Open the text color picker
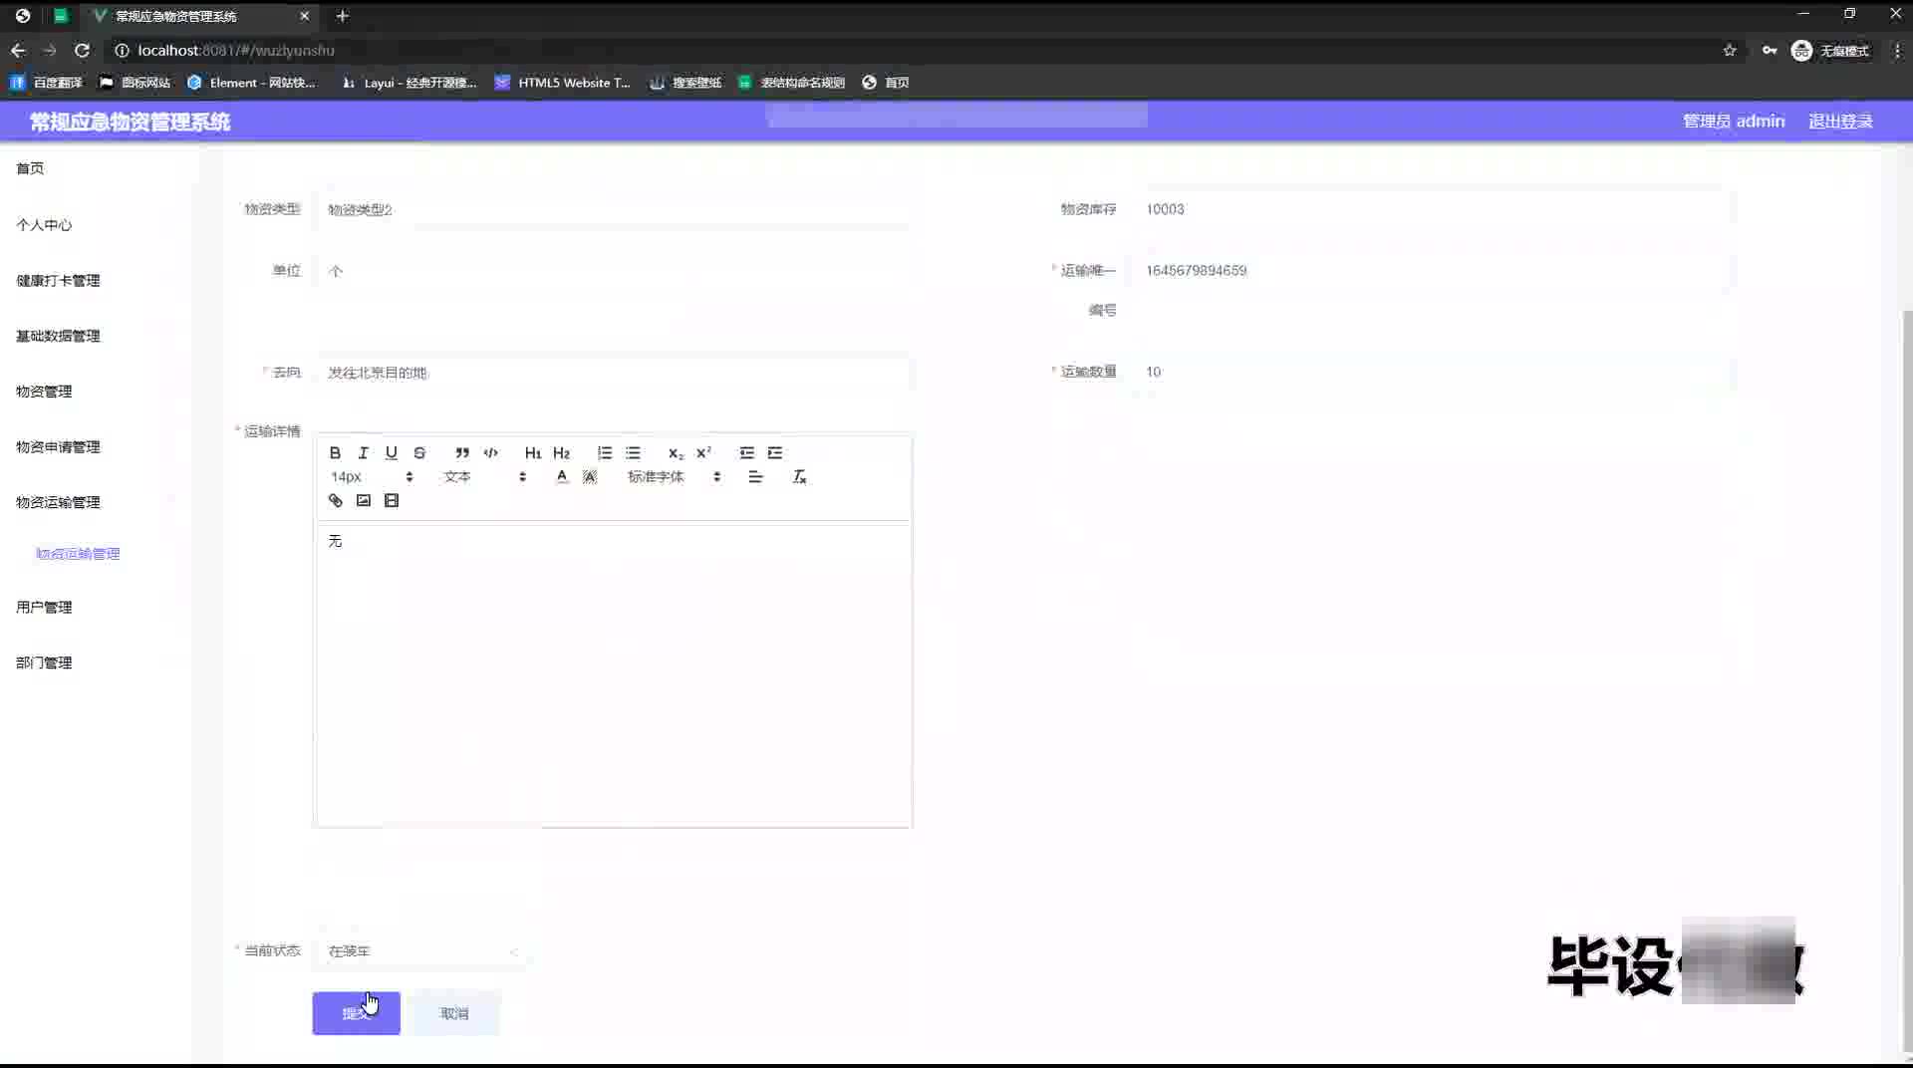 point(562,476)
